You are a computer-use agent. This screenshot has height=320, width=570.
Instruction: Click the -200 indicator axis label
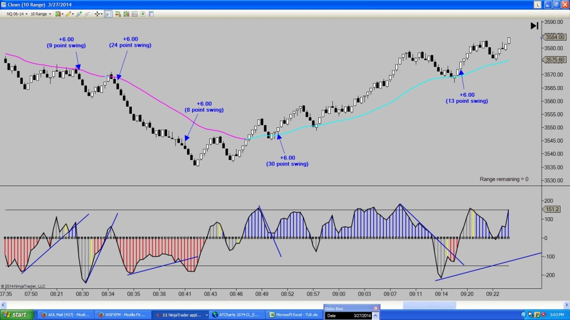click(x=548, y=275)
